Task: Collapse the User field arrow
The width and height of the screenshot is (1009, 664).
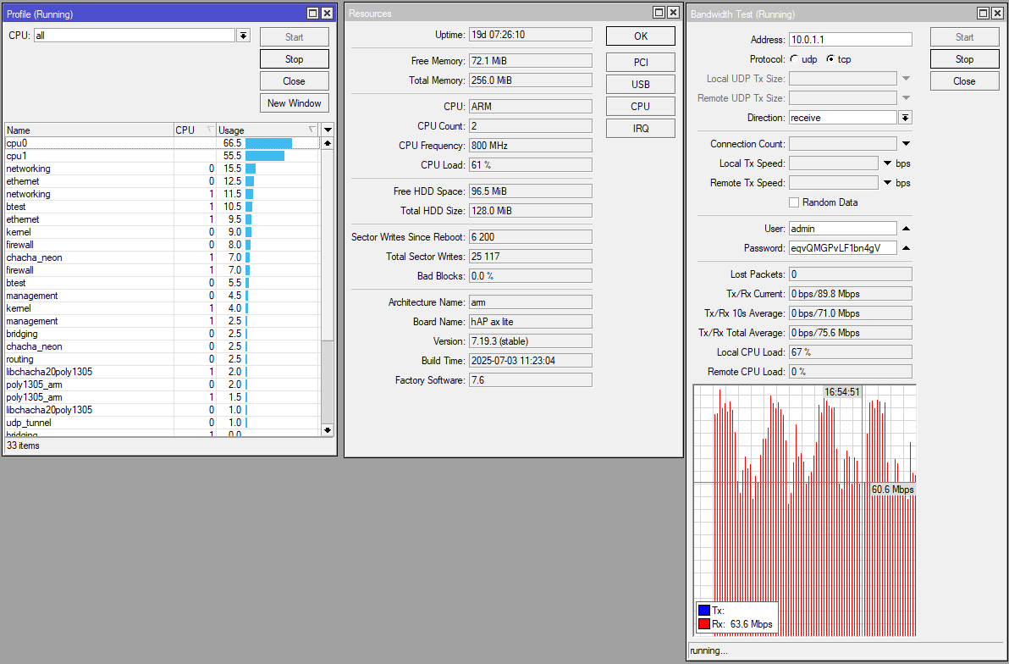Action: [906, 229]
